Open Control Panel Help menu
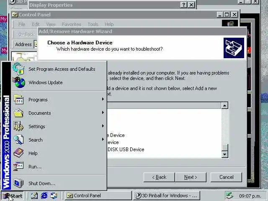The height and width of the screenshot is (201, 268). [x=109, y=24]
